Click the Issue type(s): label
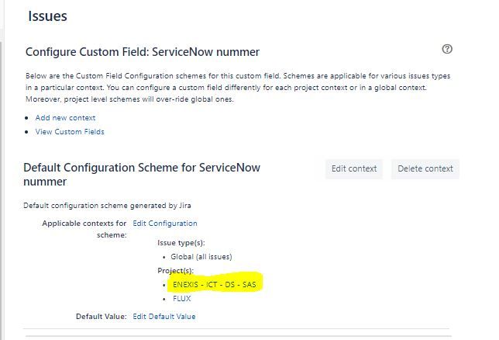The image size is (499, 340). (x=181, y=243)
